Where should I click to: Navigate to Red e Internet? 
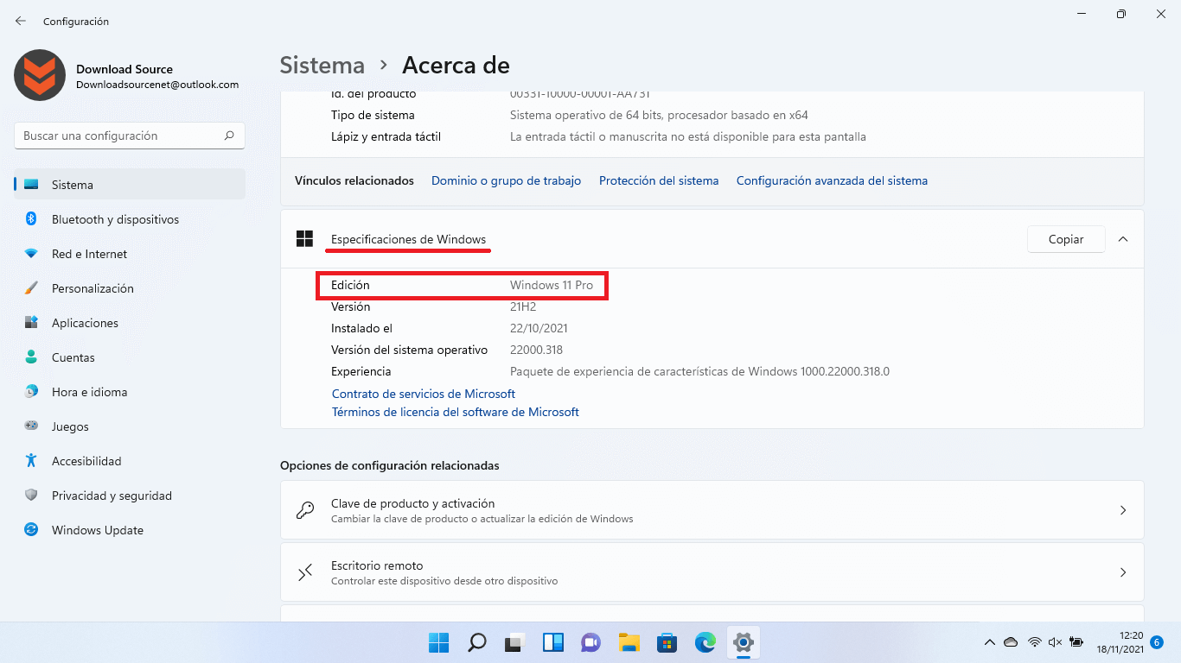[130, 254]
